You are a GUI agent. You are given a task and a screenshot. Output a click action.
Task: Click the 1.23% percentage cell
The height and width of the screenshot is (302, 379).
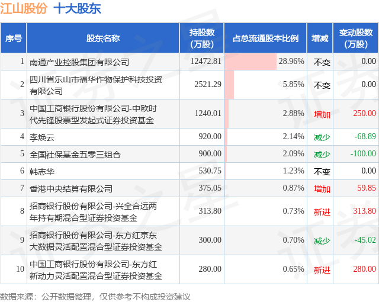(x=265, y=171)
